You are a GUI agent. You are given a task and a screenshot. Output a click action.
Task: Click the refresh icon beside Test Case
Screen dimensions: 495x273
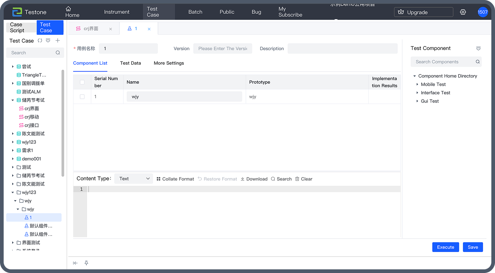click(x=40, y=41)
